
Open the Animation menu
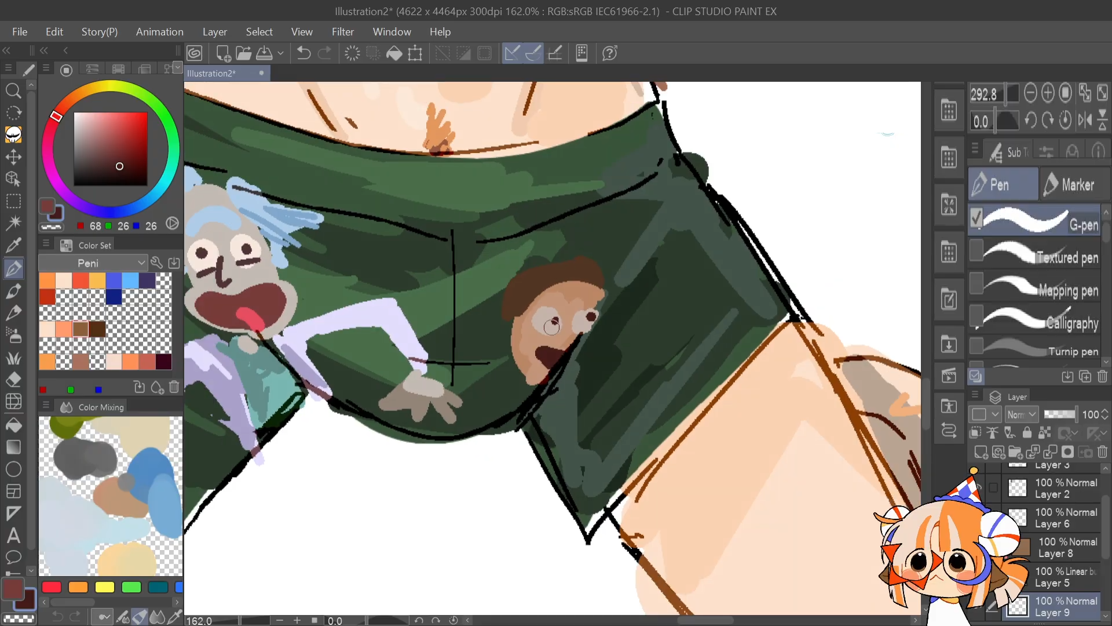point(160,32)
